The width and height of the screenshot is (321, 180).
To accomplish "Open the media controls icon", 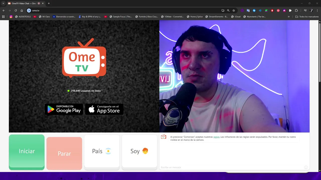I will 305,10.
